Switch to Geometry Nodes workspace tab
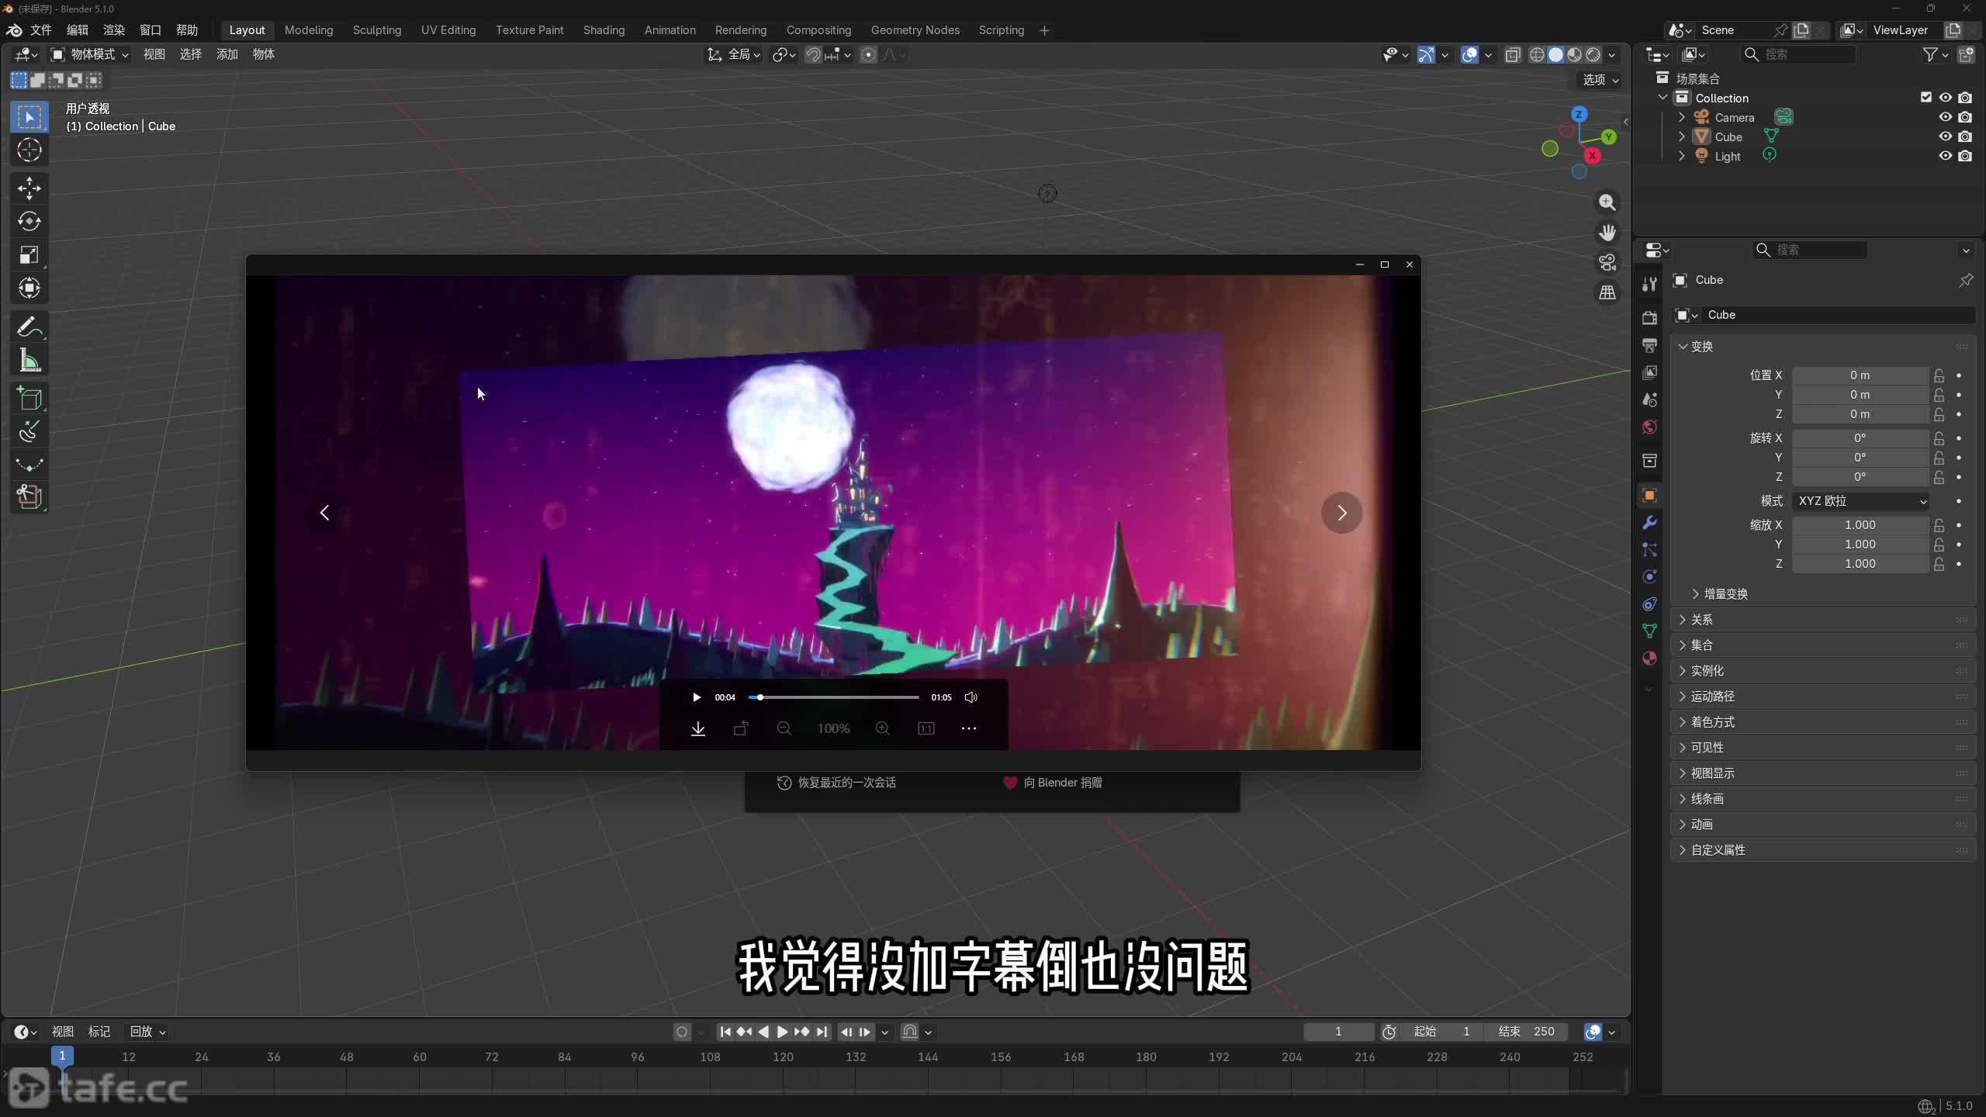Viewport: 1986px width, 1117px height. coord(915,30)
